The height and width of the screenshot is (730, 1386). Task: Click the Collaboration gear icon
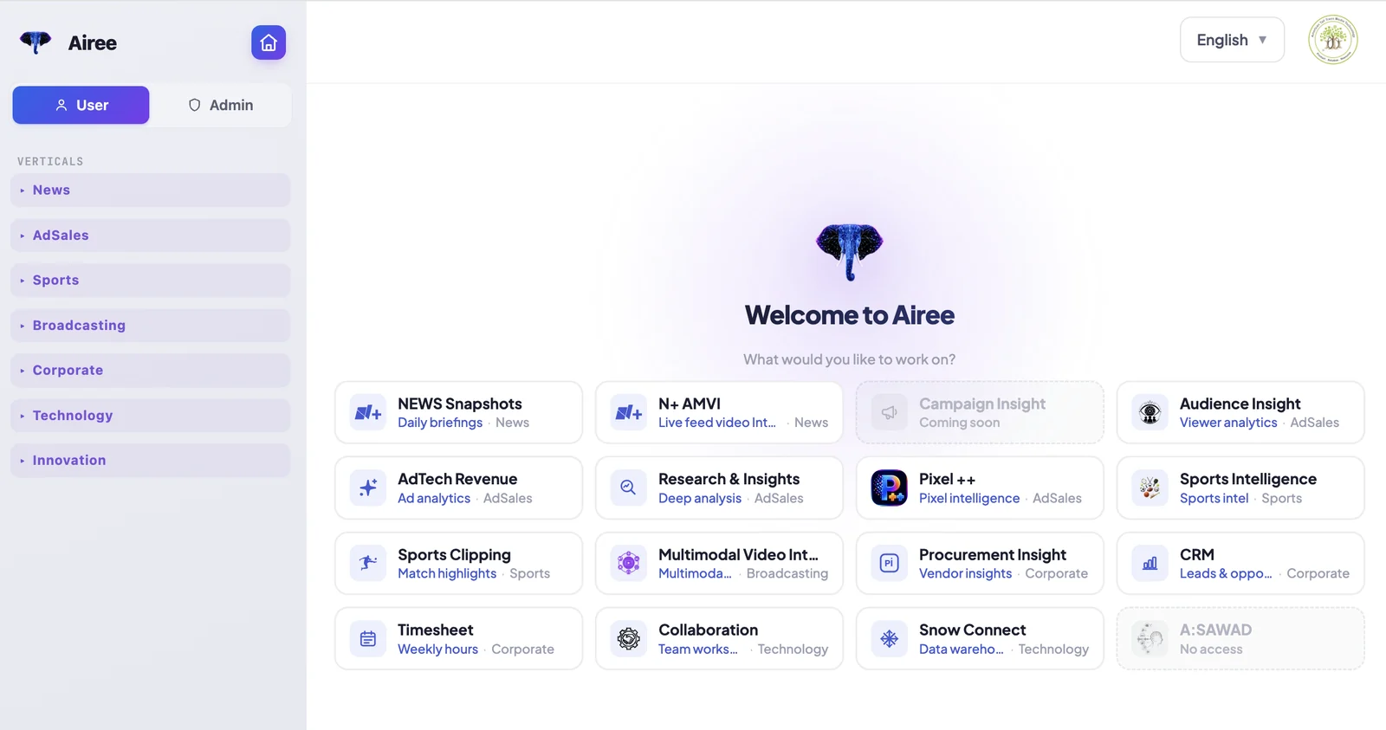629,639
